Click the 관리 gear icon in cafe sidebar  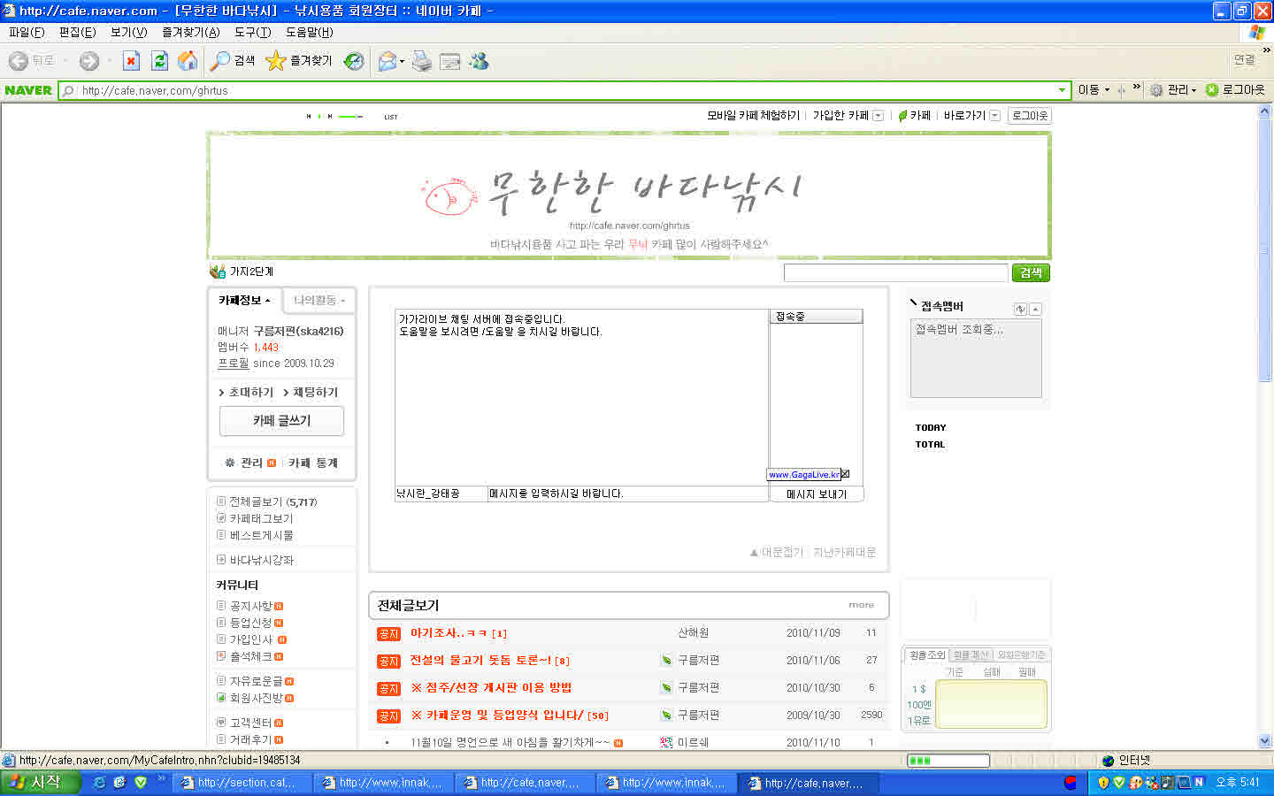click(230, 463)
